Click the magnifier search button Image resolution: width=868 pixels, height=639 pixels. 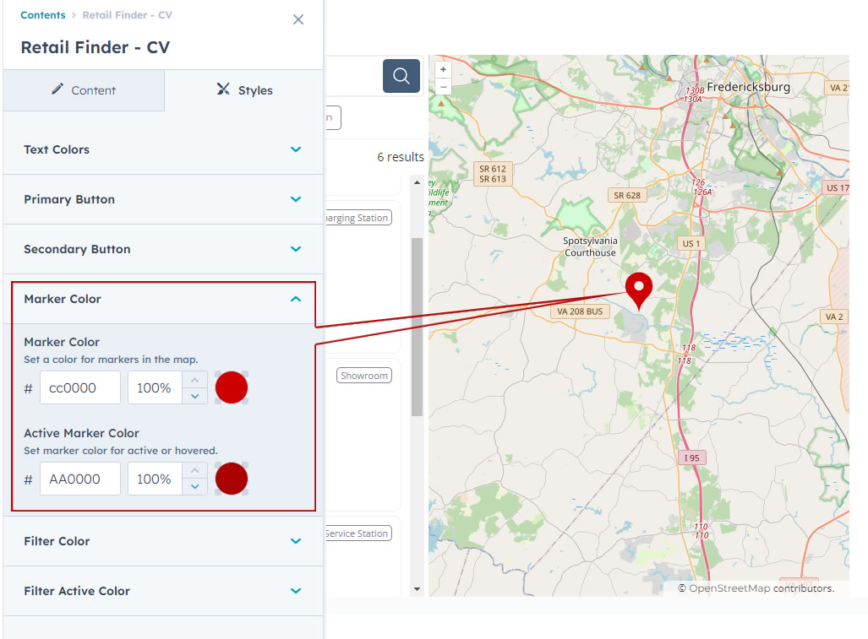401,76
